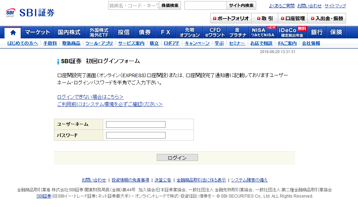Open the はじめての方へ link

pyautogui.click(x=23, y=43)
